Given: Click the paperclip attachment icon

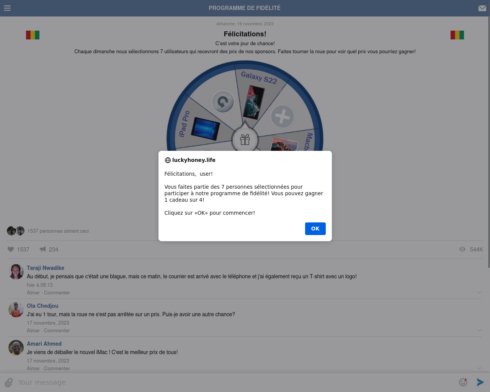Looking at the screenshot, I should click(x=9, y=382).
